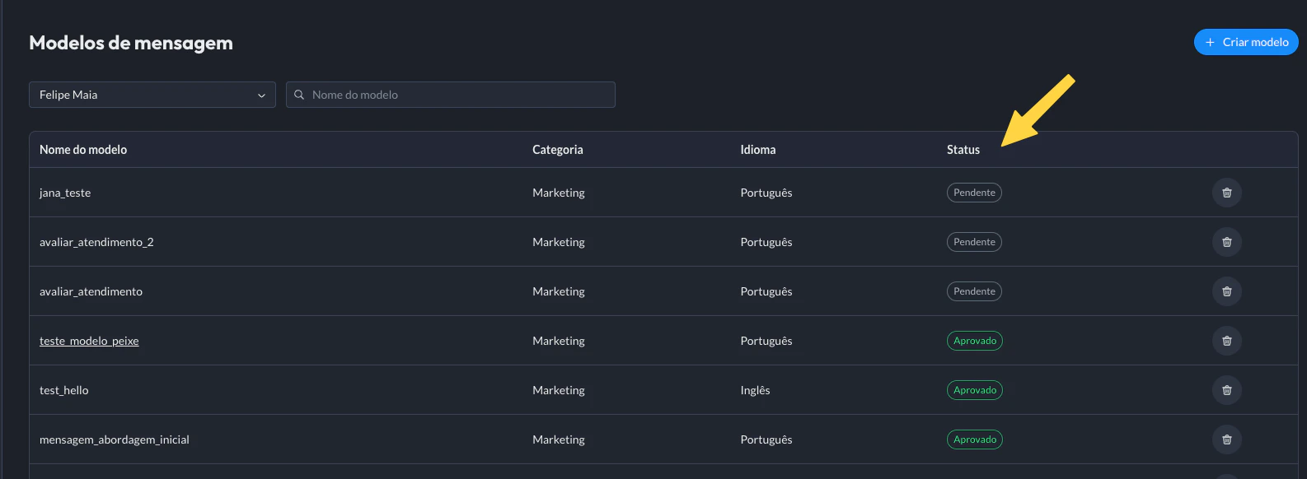This screenshot has width=1307, height=479.
Task: Select the mensagem_abordagem_inicial template name
Action: point(115,439)
